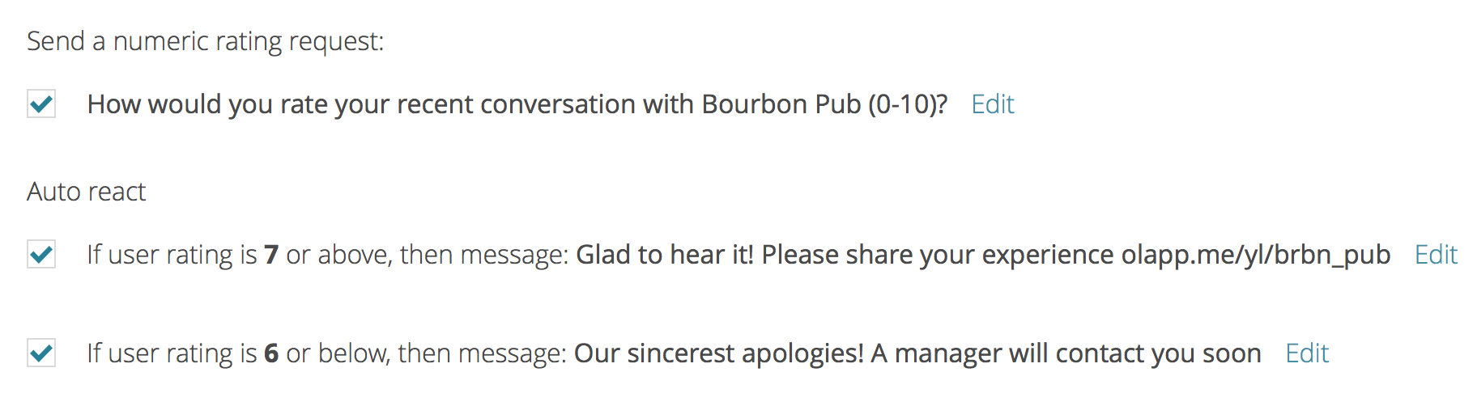
Task: Click the '(0-10)?' scale text
Action: click(907, 104)
